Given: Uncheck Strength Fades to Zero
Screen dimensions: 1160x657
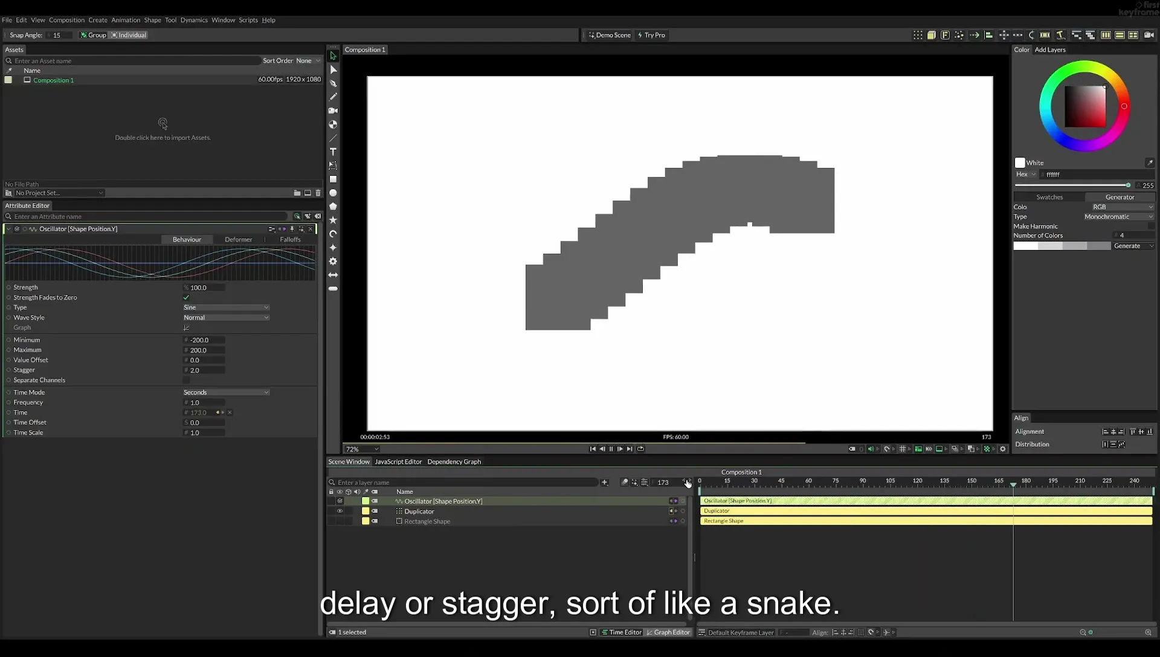Looking at the screenshot, I should (x=186, y=297).
